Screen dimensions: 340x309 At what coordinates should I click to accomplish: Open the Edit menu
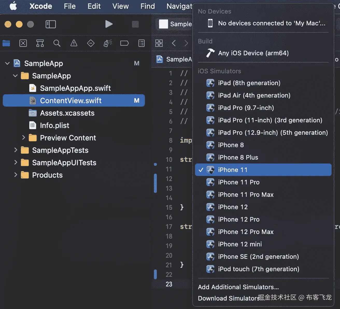coord(94,6)
